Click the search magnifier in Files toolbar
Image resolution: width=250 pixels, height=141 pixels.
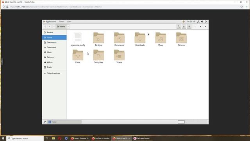[179, 27]
